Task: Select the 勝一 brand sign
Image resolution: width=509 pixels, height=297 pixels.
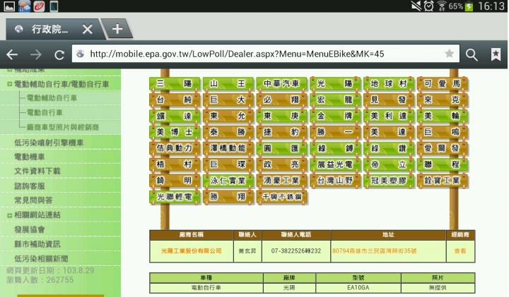Action: pyautogui.click(x=335, y=132)
